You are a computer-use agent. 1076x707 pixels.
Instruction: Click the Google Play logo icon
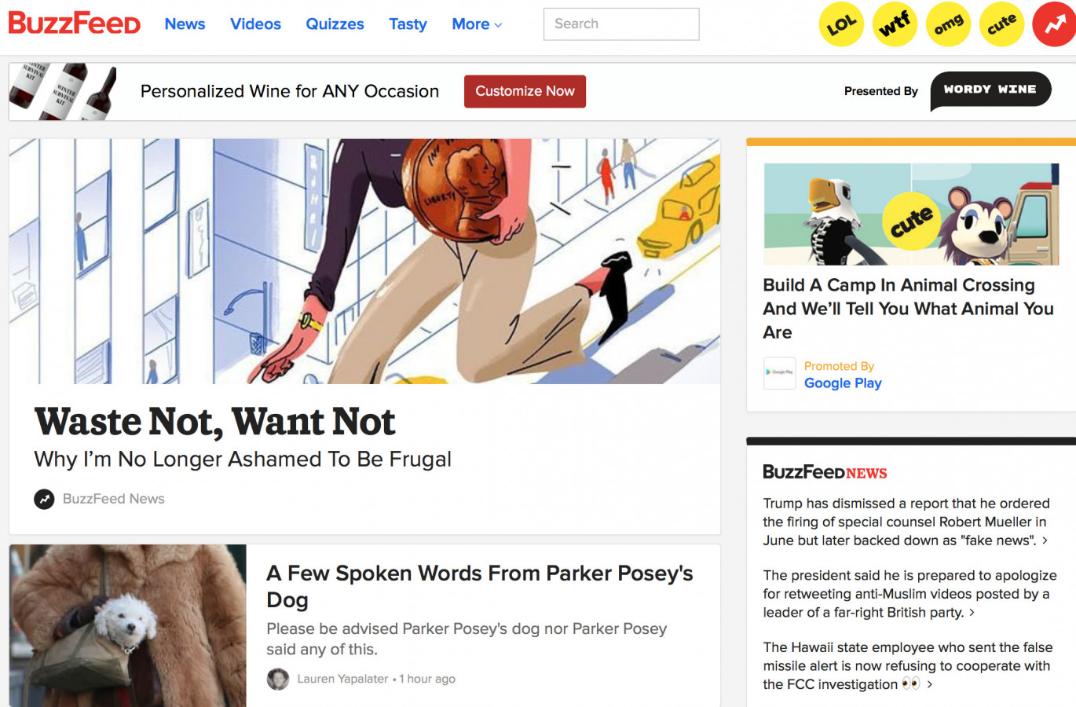coord(780,373)
